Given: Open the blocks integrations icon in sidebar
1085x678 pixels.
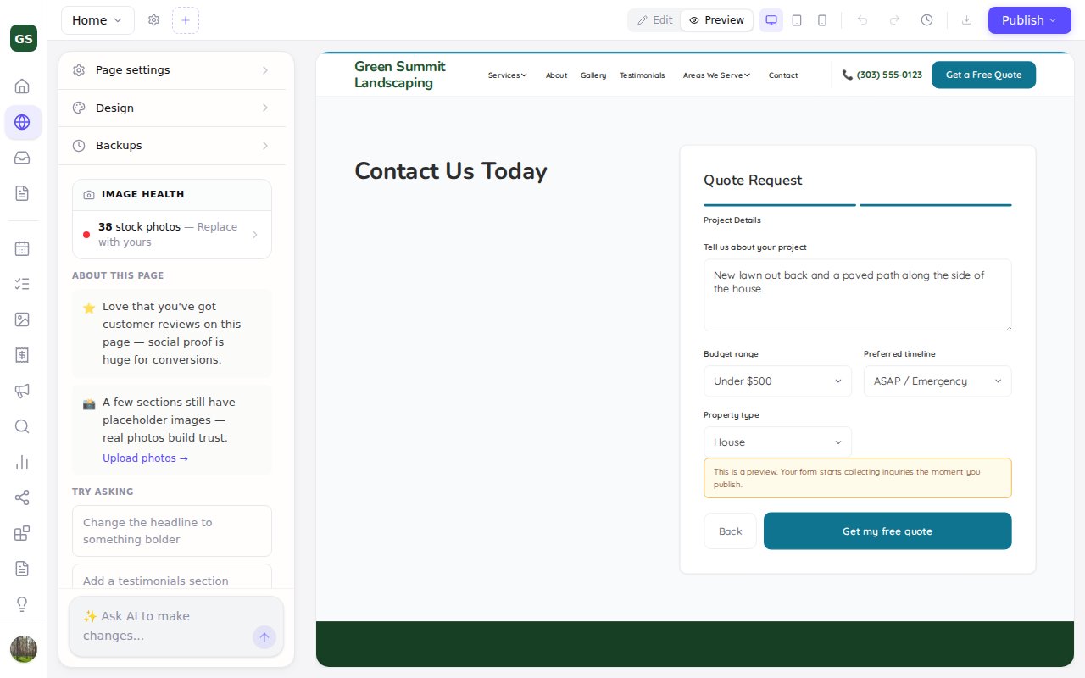Looking at the screenshot, I should 23,533.
